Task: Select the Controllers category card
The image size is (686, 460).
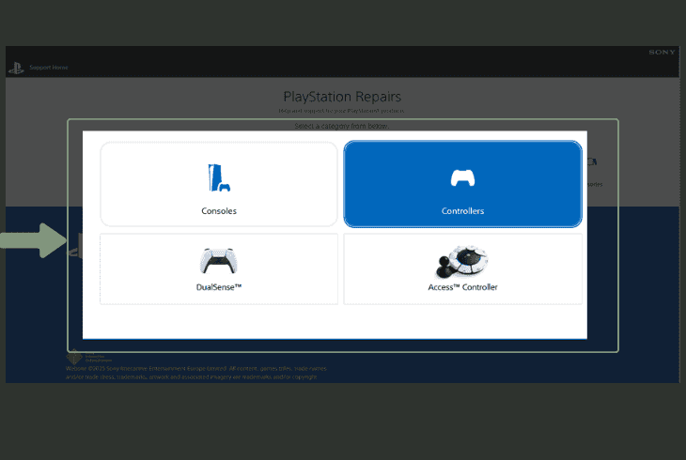Action: tap(463, 184)
